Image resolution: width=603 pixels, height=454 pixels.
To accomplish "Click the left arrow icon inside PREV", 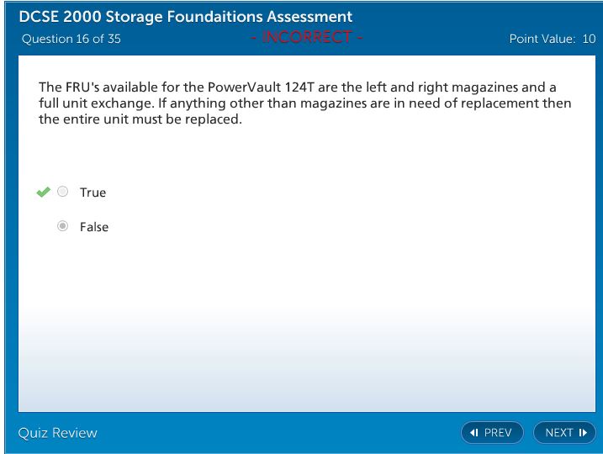I will tap(474, 433).
